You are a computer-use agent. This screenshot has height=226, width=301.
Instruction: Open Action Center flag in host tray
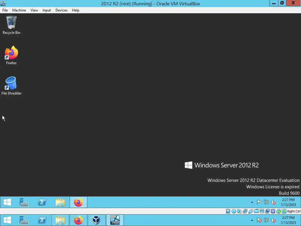click(259, 220)
